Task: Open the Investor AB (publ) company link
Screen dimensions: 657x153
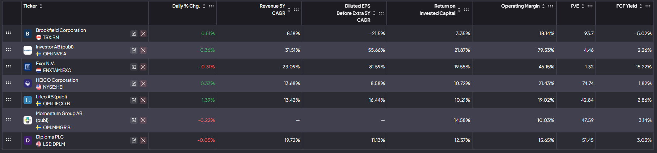Action: point(55,47)
